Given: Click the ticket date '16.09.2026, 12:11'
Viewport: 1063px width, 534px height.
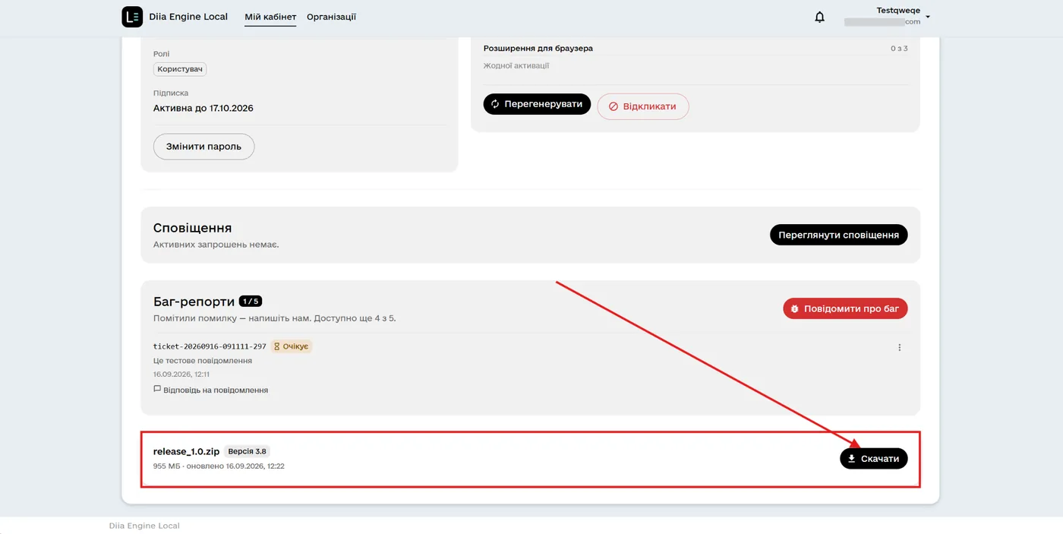Looking at the screenshot, I should 181,374.
